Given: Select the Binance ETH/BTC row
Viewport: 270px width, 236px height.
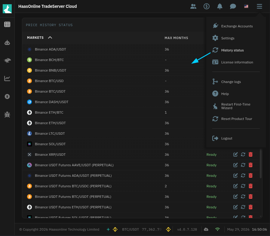Looking at the screenshot, I should tap(114, 112).
